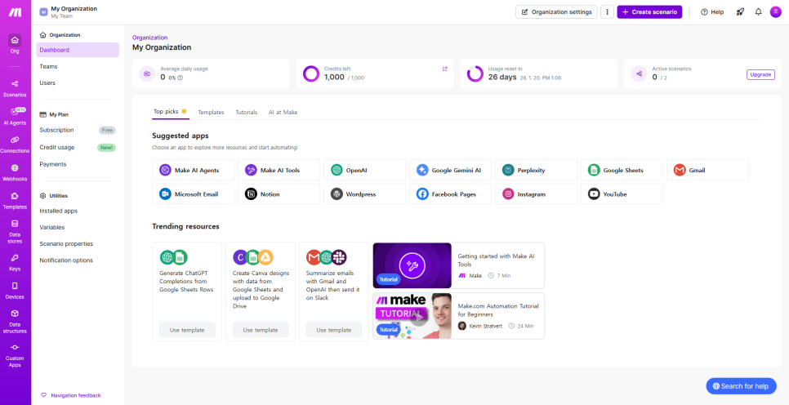Use the Create Canva designs template

(261, 330)
